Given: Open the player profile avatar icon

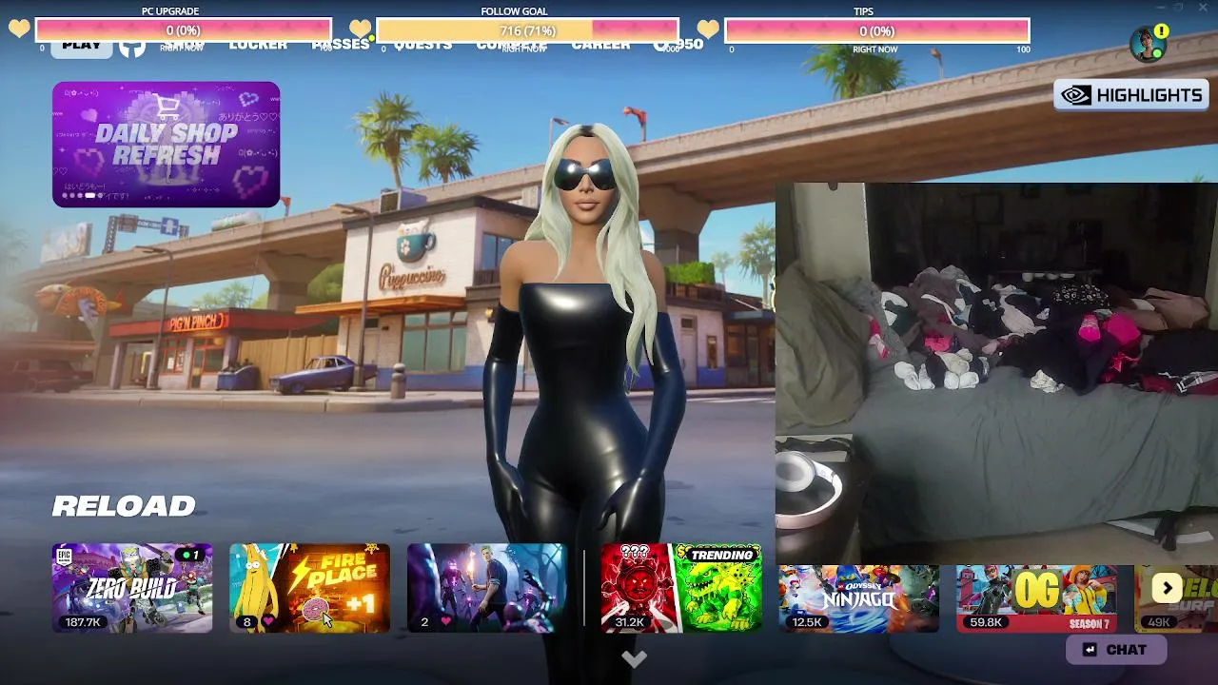Looking at the screenshot, I should click(1147, 44).
